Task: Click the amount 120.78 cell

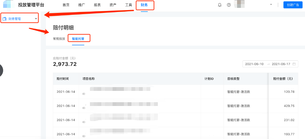Action: point(289,92)
